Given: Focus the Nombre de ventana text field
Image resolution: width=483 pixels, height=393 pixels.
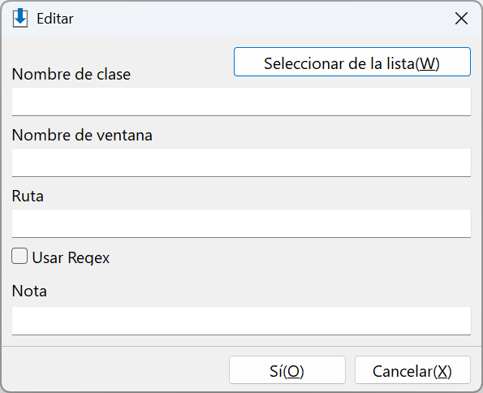Looking at the screenshot, I should tap(241, 162).
